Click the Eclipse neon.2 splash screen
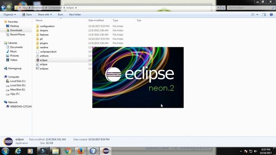The width and height of the screenshot is (276, 155). coord(138,77)
